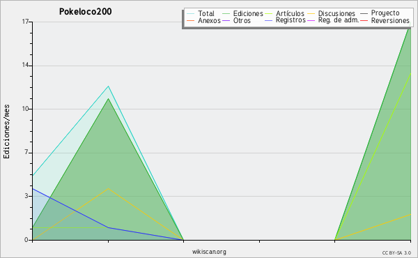Click the y-axis value 17
418x258 pixels.
point(25,22)
